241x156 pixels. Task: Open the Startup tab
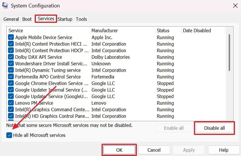click(65, 19)
